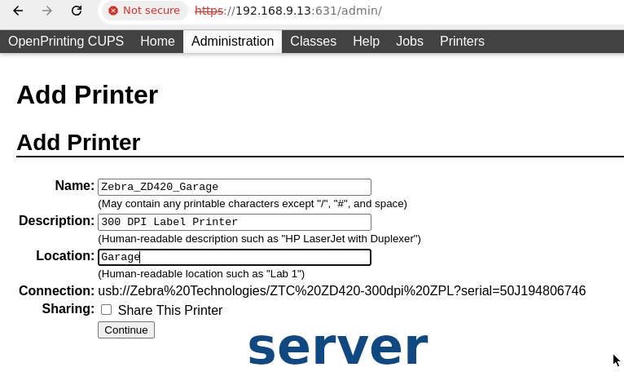This screenshot has width=624, height=376.
Task: Click the Name field with Zebra_ZD420_Garage
Action: click(234, 187)
